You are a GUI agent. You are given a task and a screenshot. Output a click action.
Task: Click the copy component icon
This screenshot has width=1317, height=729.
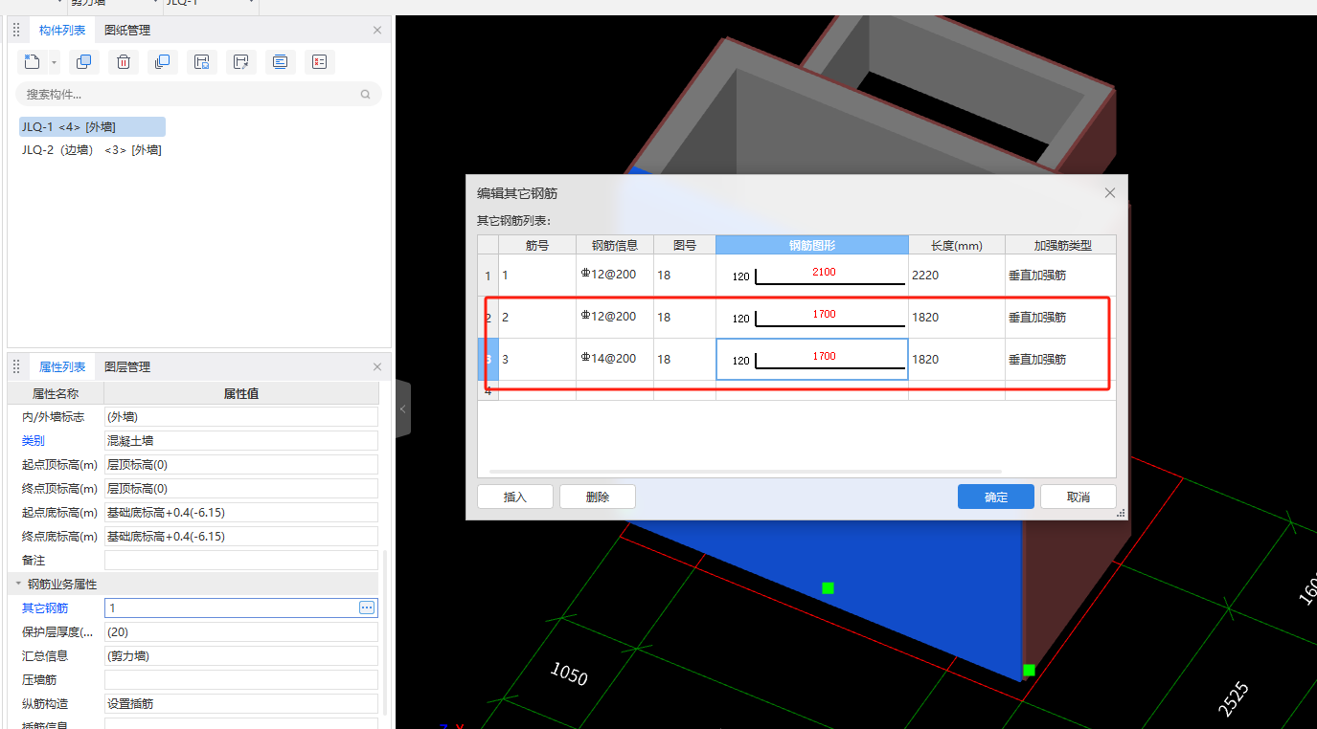(x=84, y=62)
